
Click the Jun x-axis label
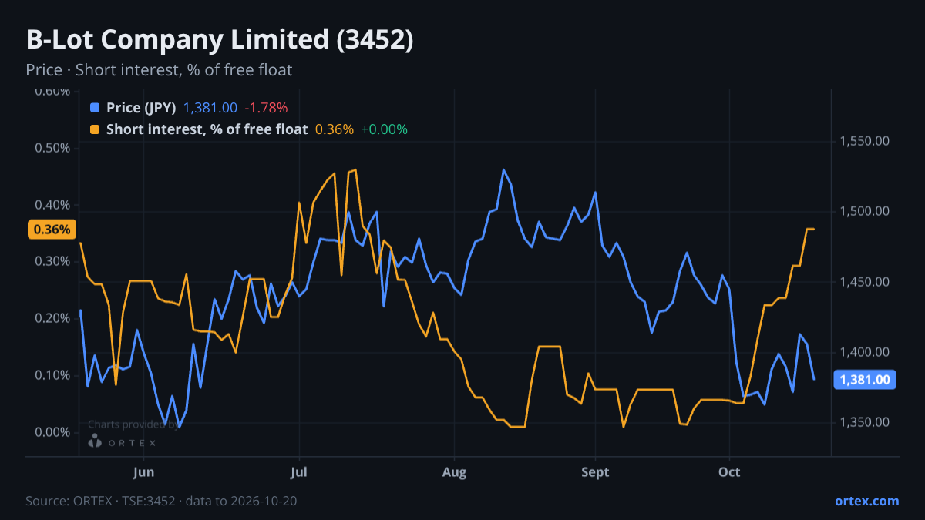[x=144, y=471]
